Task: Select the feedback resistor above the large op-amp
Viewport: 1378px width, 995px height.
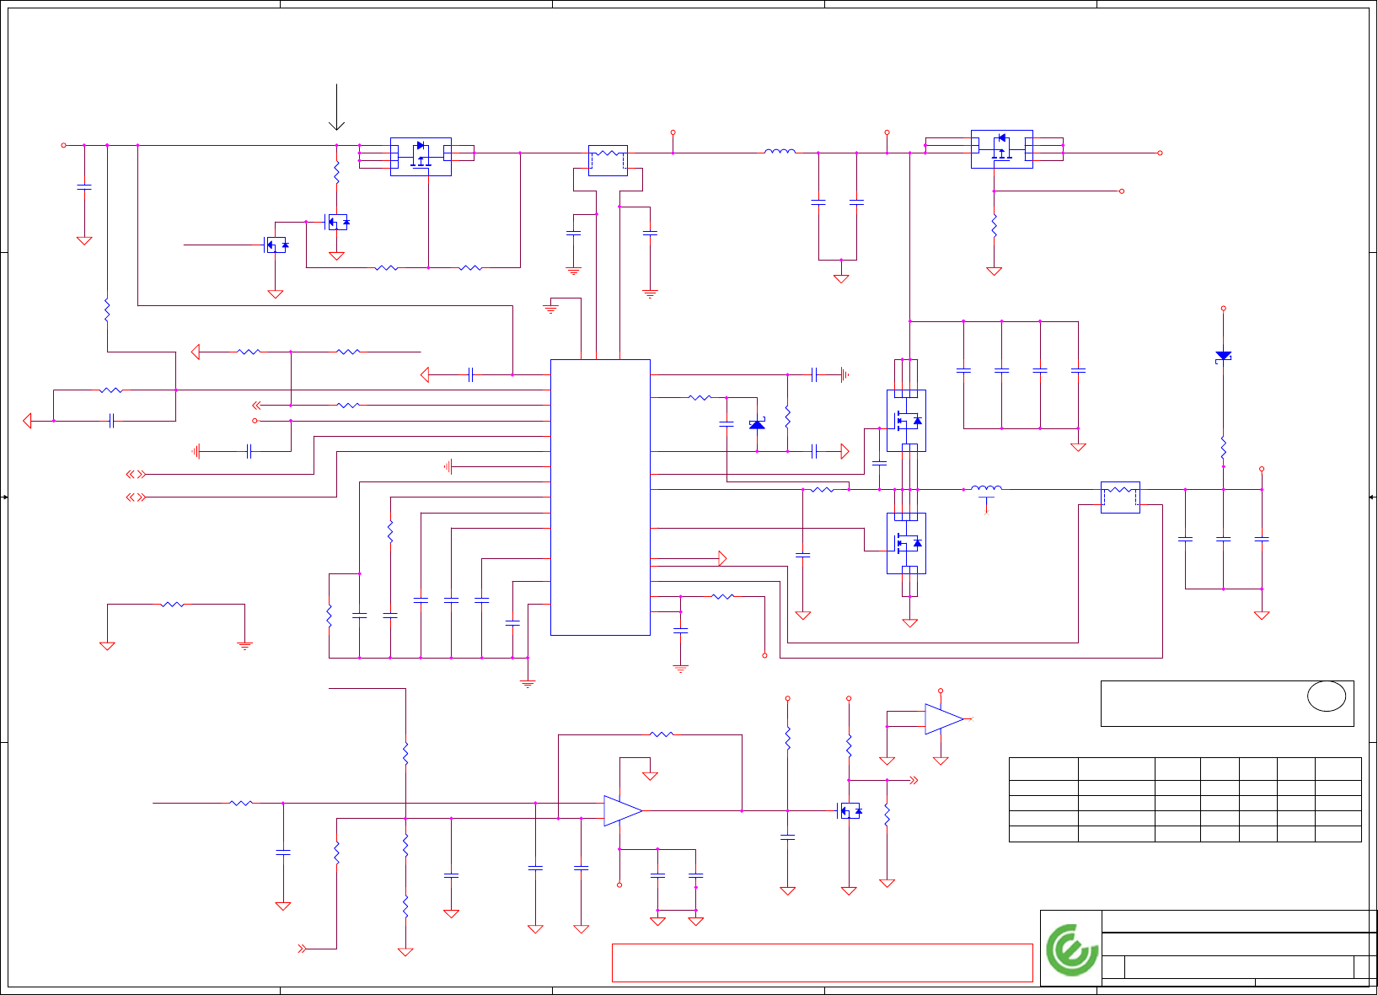Action: click(662, 734)
